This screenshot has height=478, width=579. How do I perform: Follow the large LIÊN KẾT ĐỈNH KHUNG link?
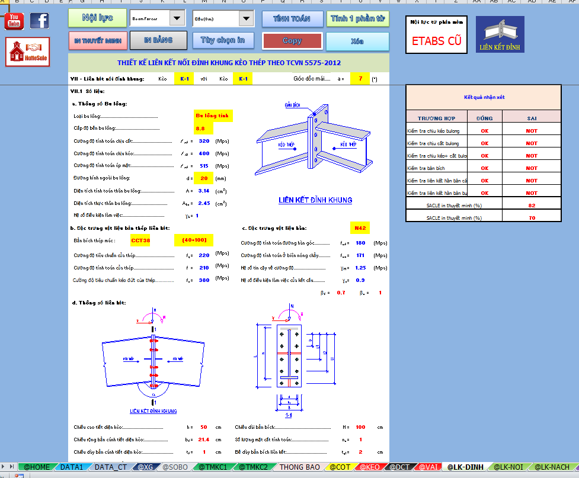[x=315, y=200]
